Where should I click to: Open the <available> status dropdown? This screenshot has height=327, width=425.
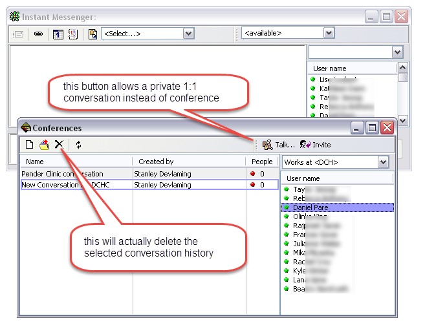pos(329,33)
